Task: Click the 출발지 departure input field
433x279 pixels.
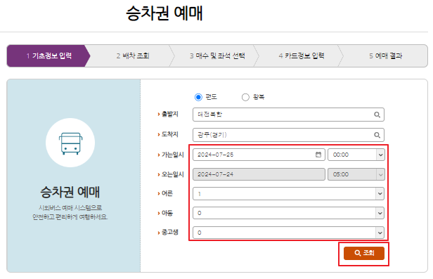Action: pyautogui.click(x=288, y=115)
